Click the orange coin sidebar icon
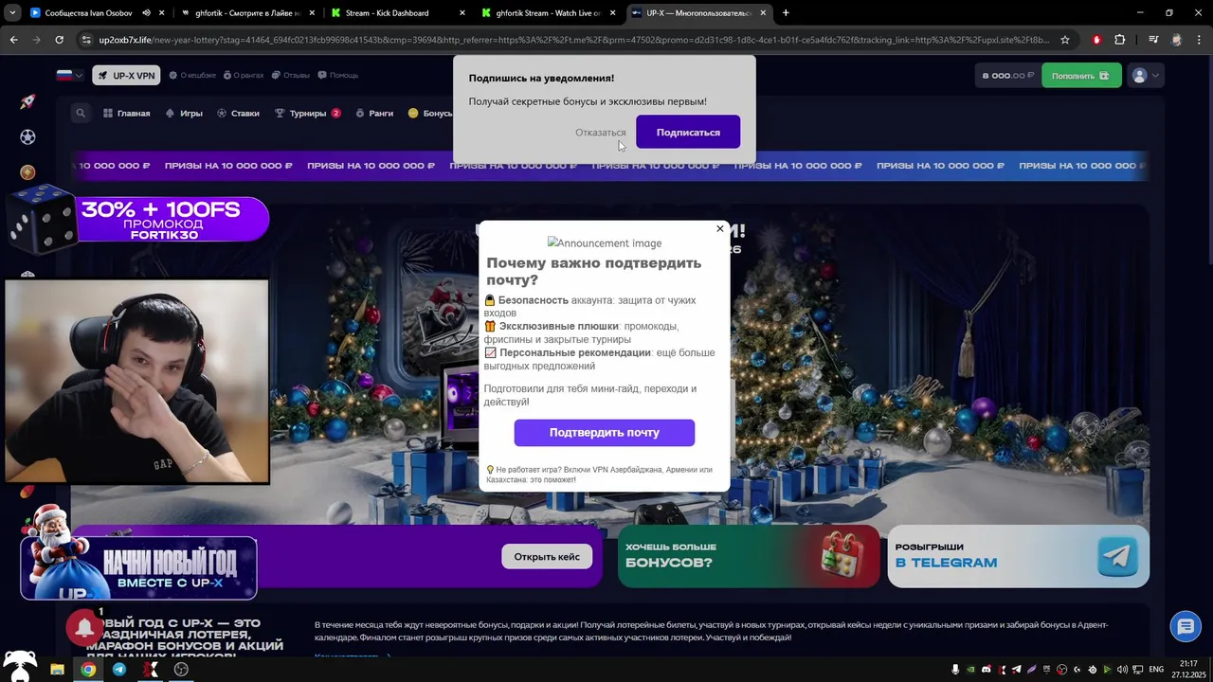Viewport: 1213px width, 682px height. (x=27, y=172)
